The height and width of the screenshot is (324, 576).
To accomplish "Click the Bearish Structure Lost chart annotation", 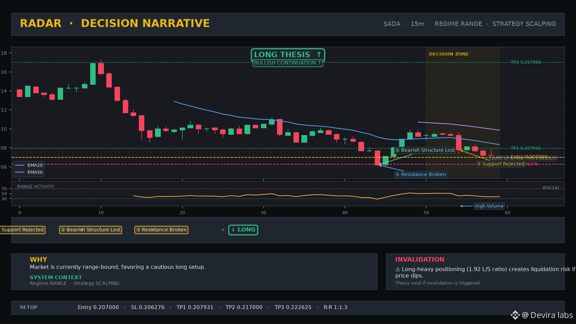I will [425, 150].
